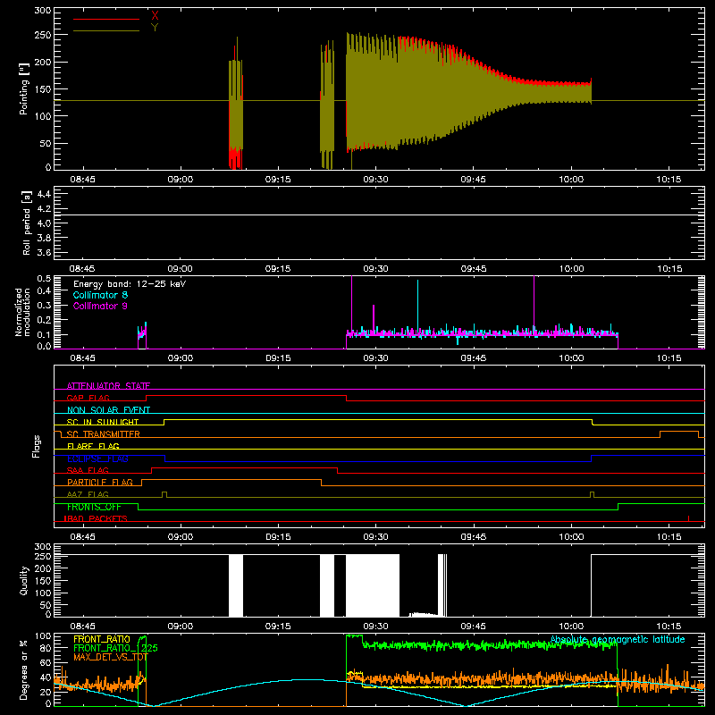This screenshot has height=715, width=715.
Task: Click the cyan collimator 8 spike near 09:36
Action: pyautogui.click(x=417, y=307)
